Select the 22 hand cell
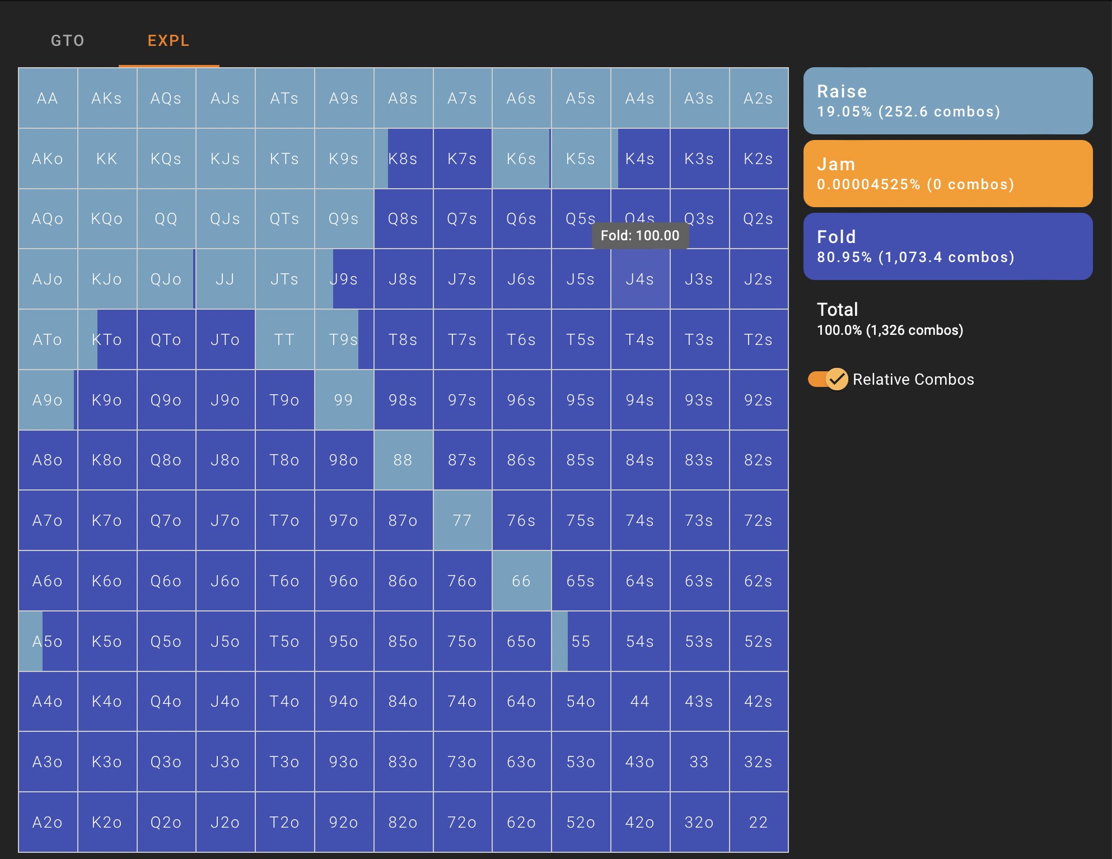Screen dimensions: 1112x859 (x=758, y=822)
